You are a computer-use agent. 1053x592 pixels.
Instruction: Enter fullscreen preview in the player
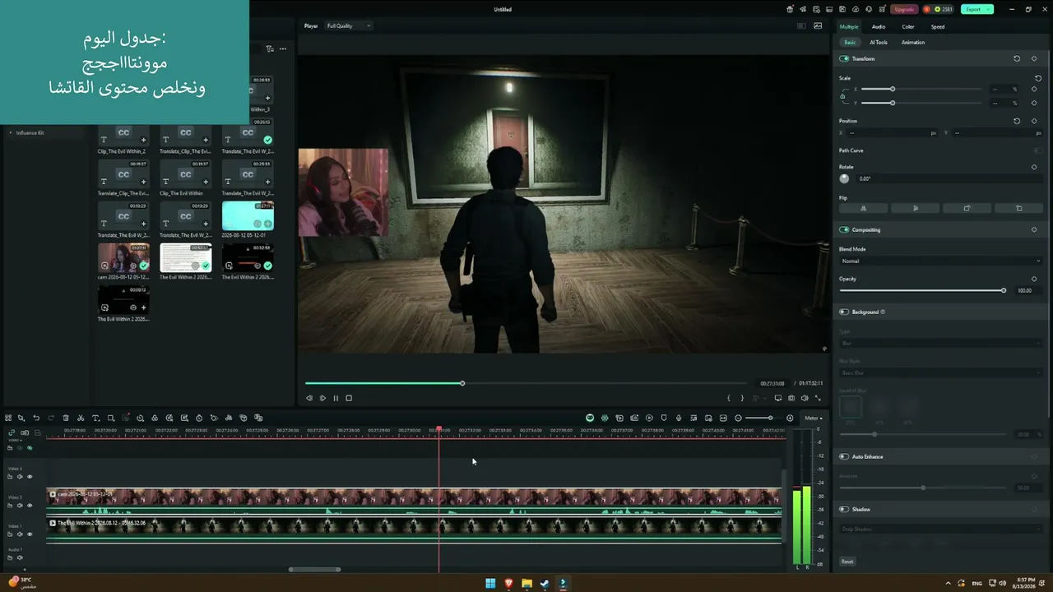click(818, 398)
